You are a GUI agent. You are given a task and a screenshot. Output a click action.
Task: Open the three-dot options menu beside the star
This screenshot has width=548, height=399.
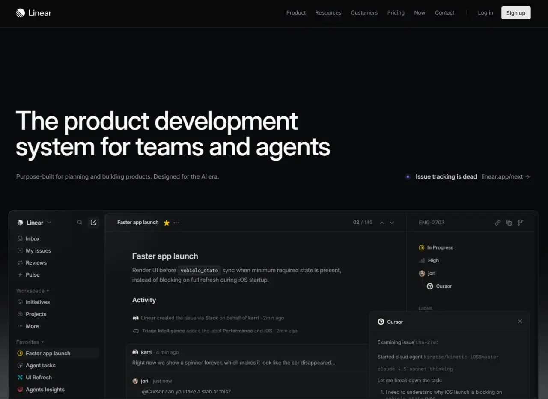[x=176, y=223]
